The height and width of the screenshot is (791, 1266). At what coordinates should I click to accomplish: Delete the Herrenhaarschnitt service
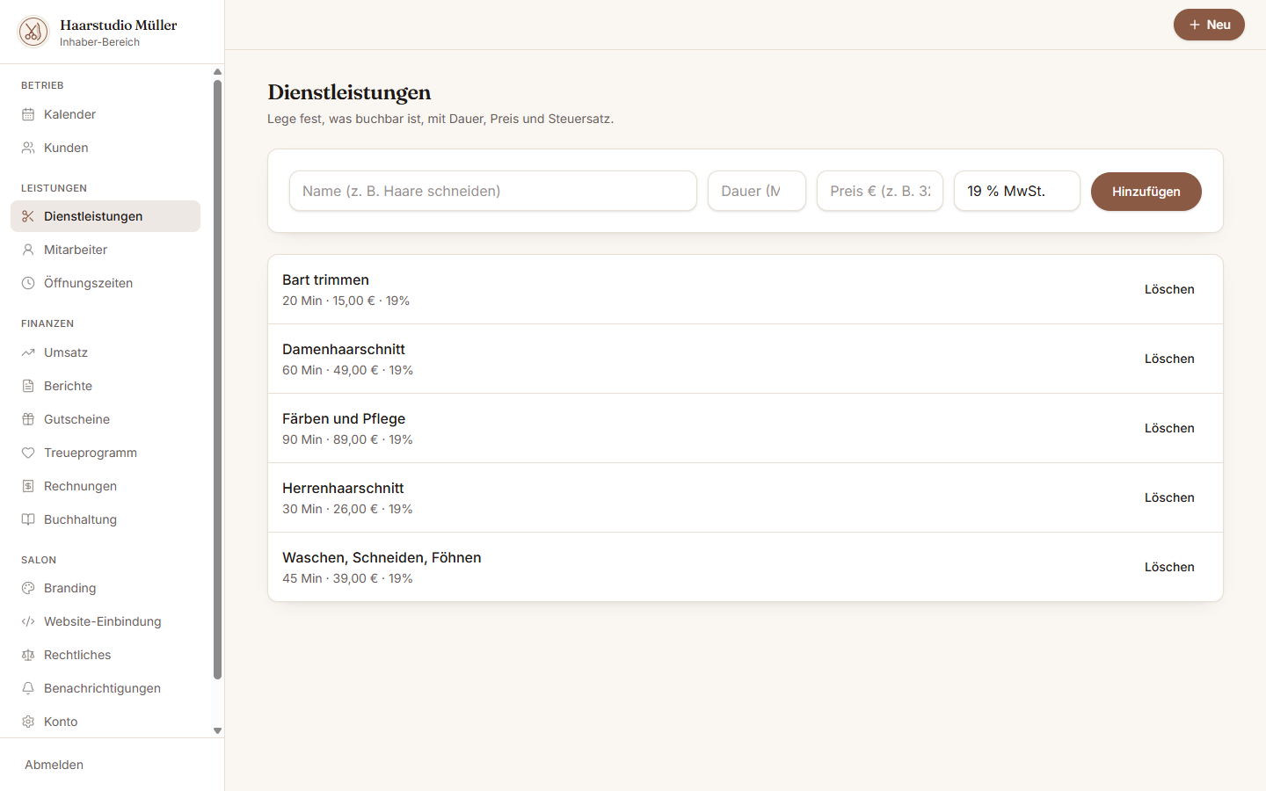(1169, 497)
